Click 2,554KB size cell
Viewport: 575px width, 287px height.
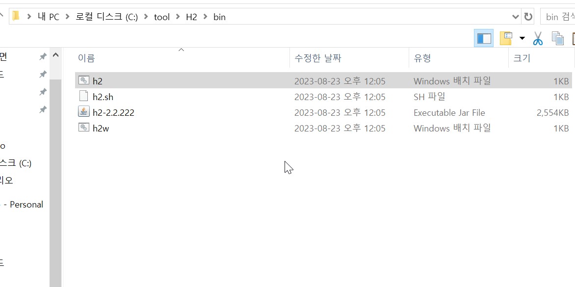[x=552, y=112]
